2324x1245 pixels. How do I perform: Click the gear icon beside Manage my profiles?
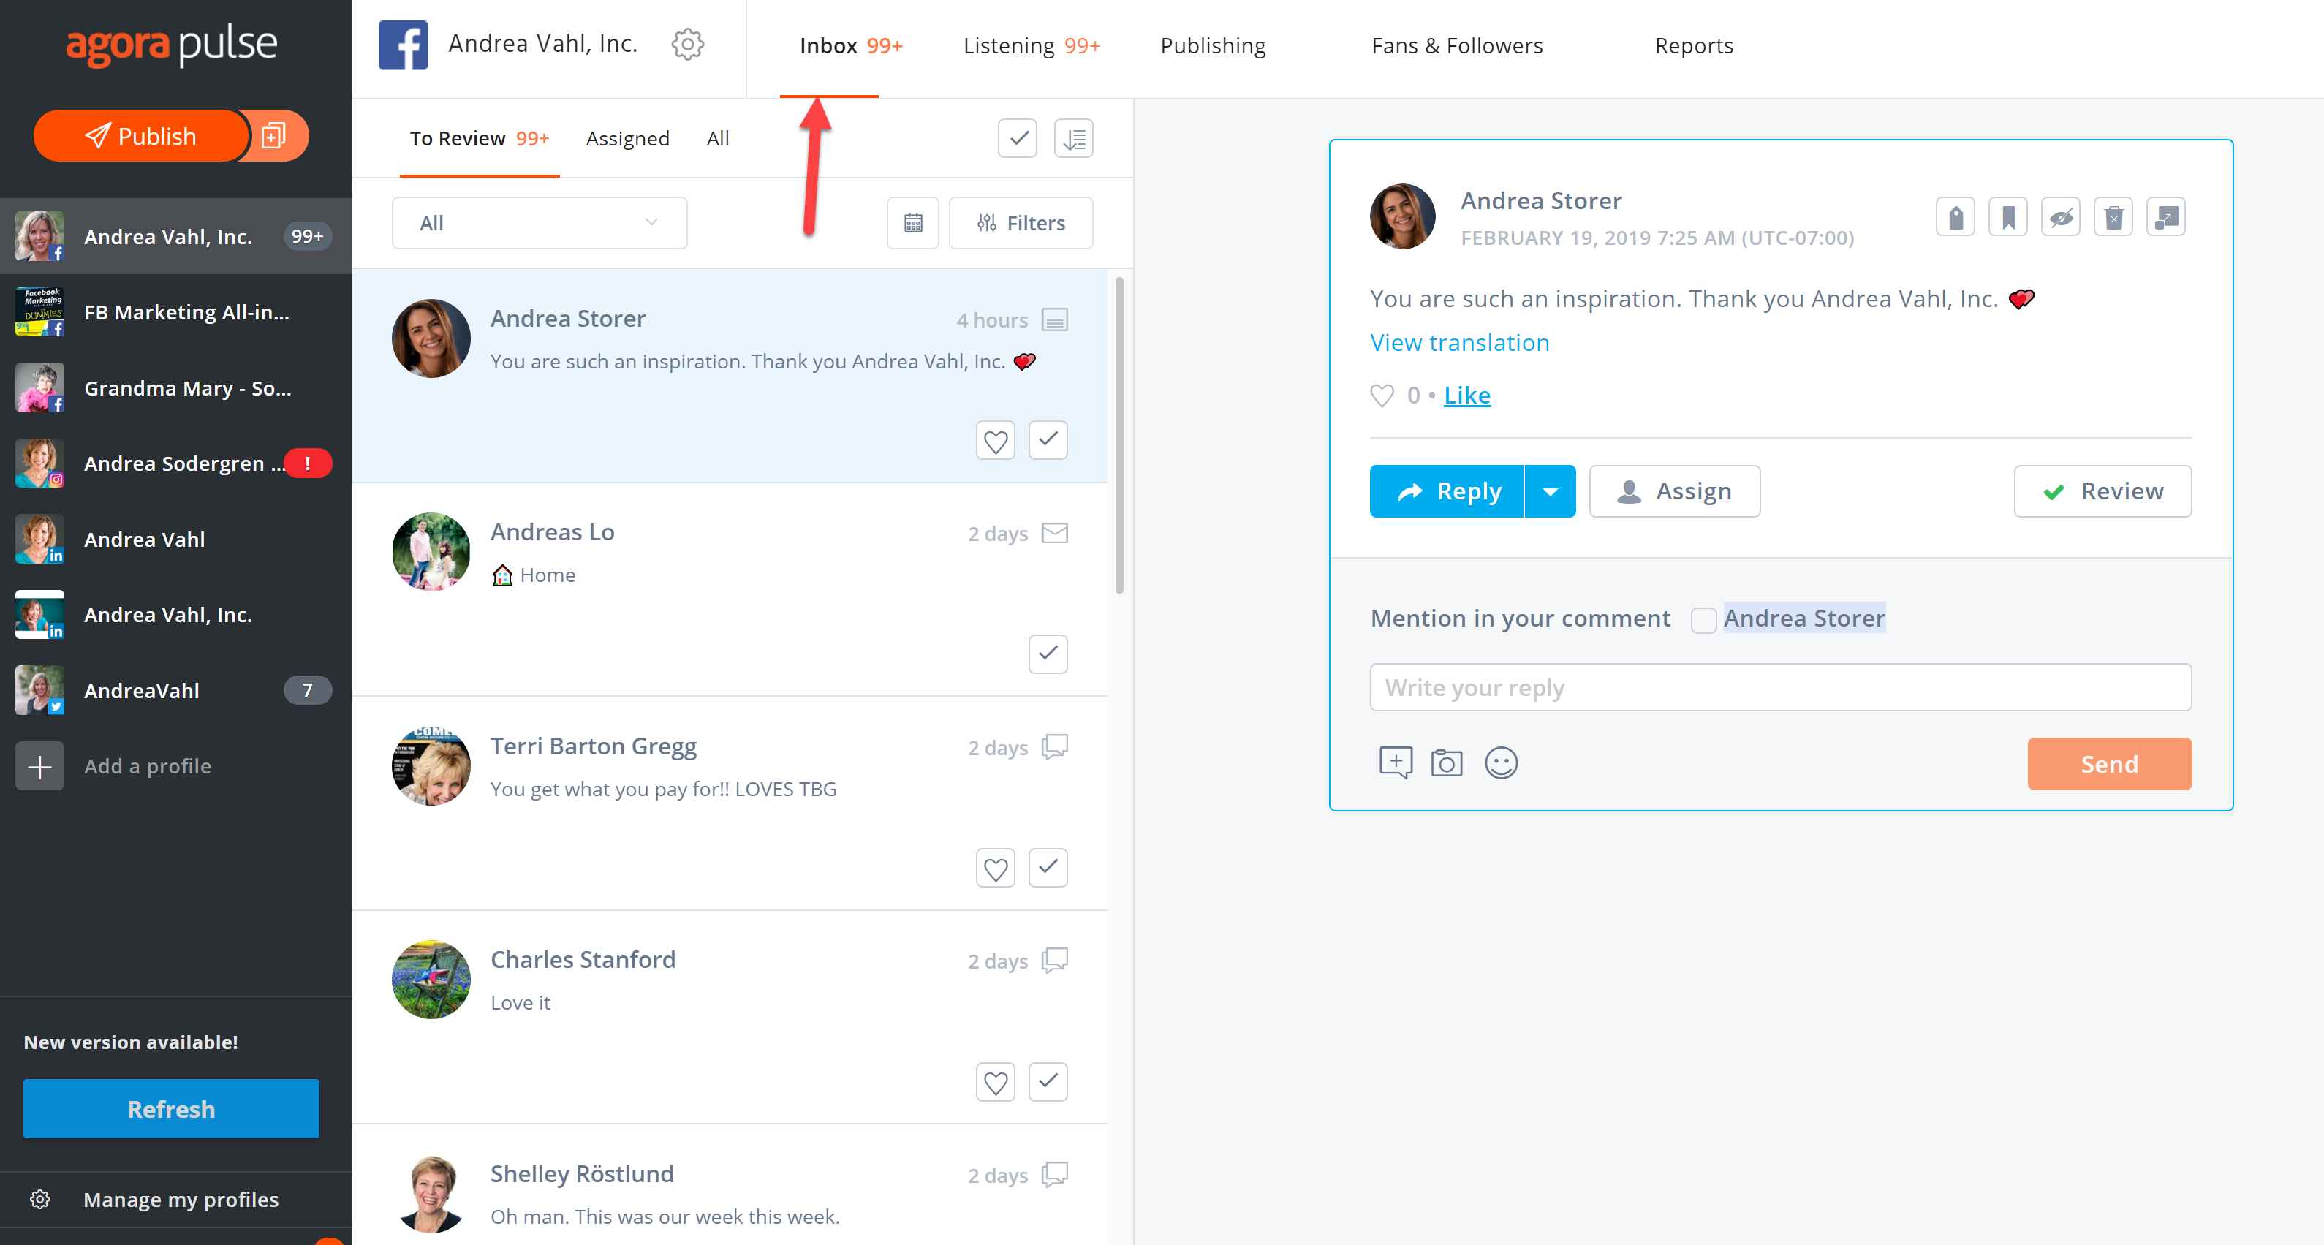pyautogui.click(x=39, y=1199)
